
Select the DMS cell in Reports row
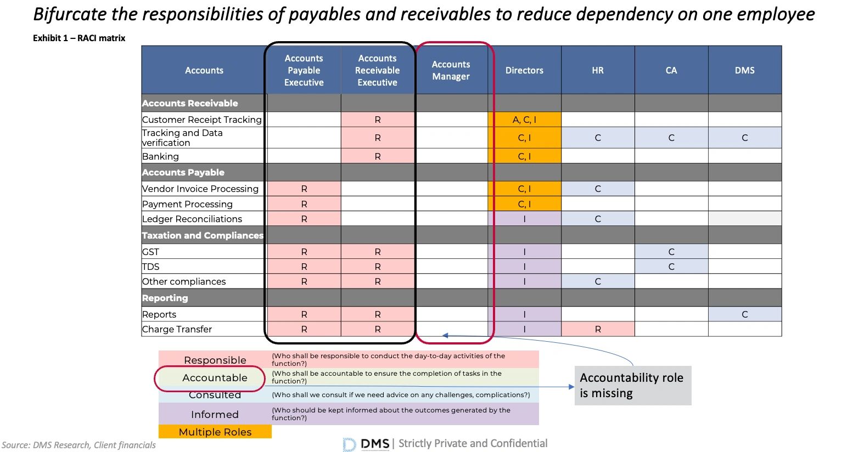744,314
